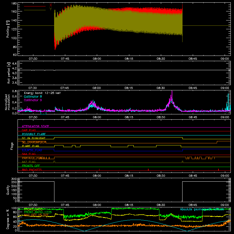Click 09:00 time label below Pointing plot
The width and height of the screenshot is (234, 234).
tap(225, 59)
